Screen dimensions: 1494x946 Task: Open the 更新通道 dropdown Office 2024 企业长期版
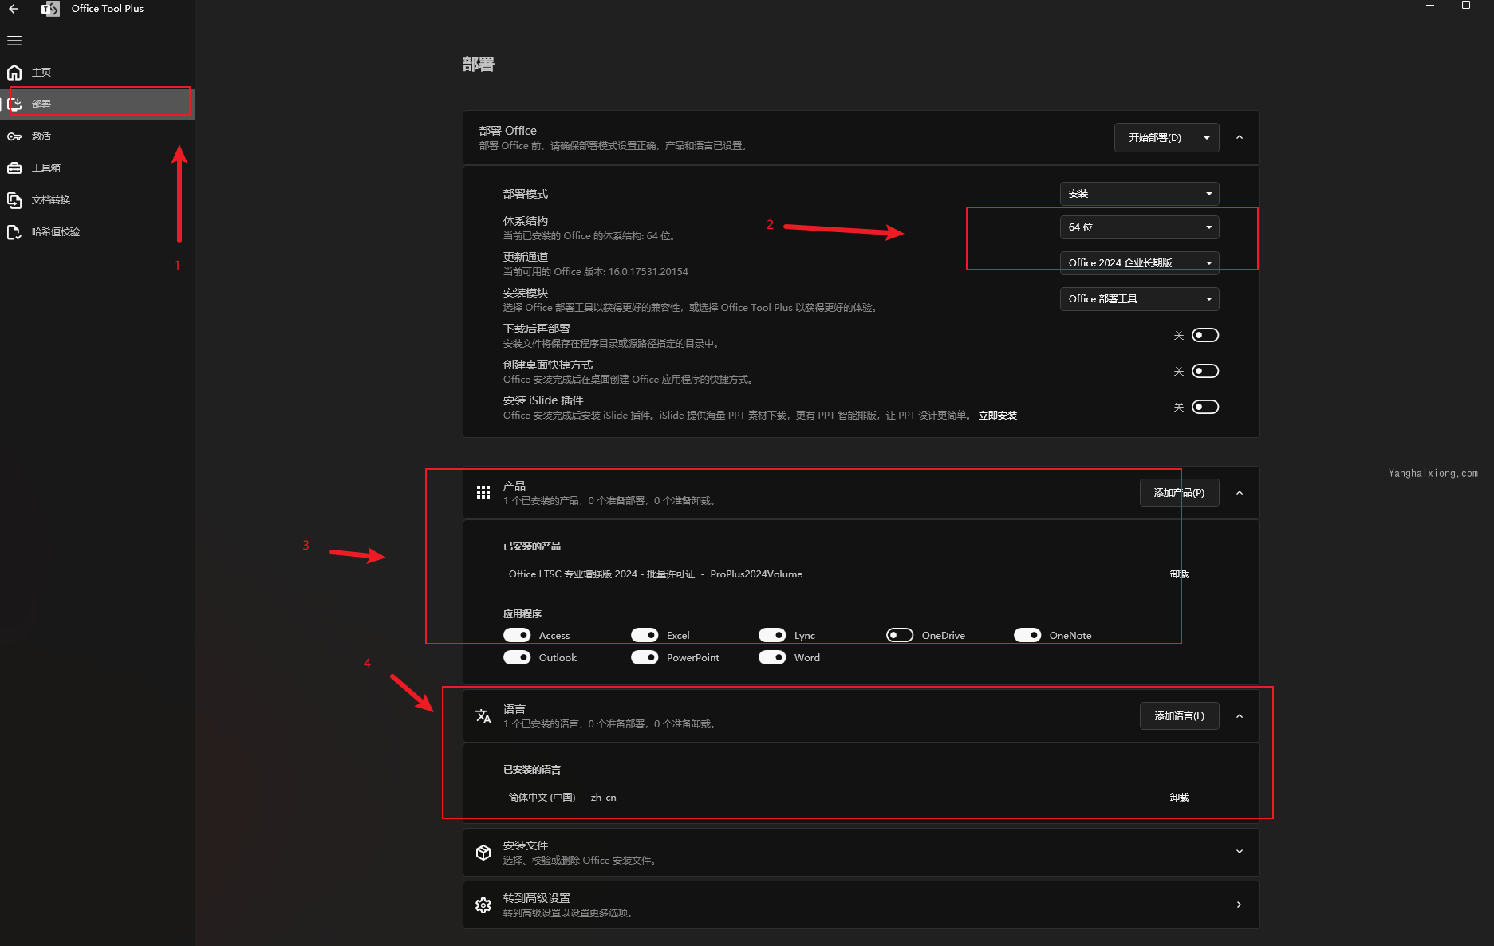coord(1139,262)
